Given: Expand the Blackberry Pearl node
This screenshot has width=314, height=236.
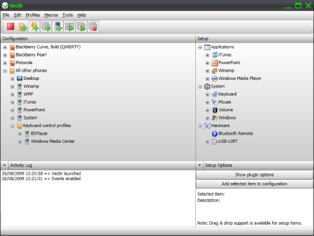Looking at the screenshot, I should [x=5, y=55].
